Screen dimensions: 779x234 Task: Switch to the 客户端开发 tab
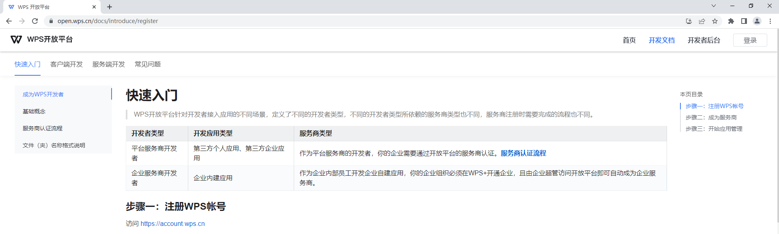(x=67, y=64)
